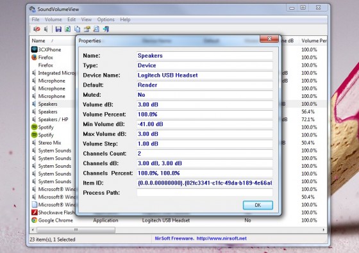This screenshot has width=359, height=253.
Task: Click the Muted field showing No
Action: (x=205, y=95)
